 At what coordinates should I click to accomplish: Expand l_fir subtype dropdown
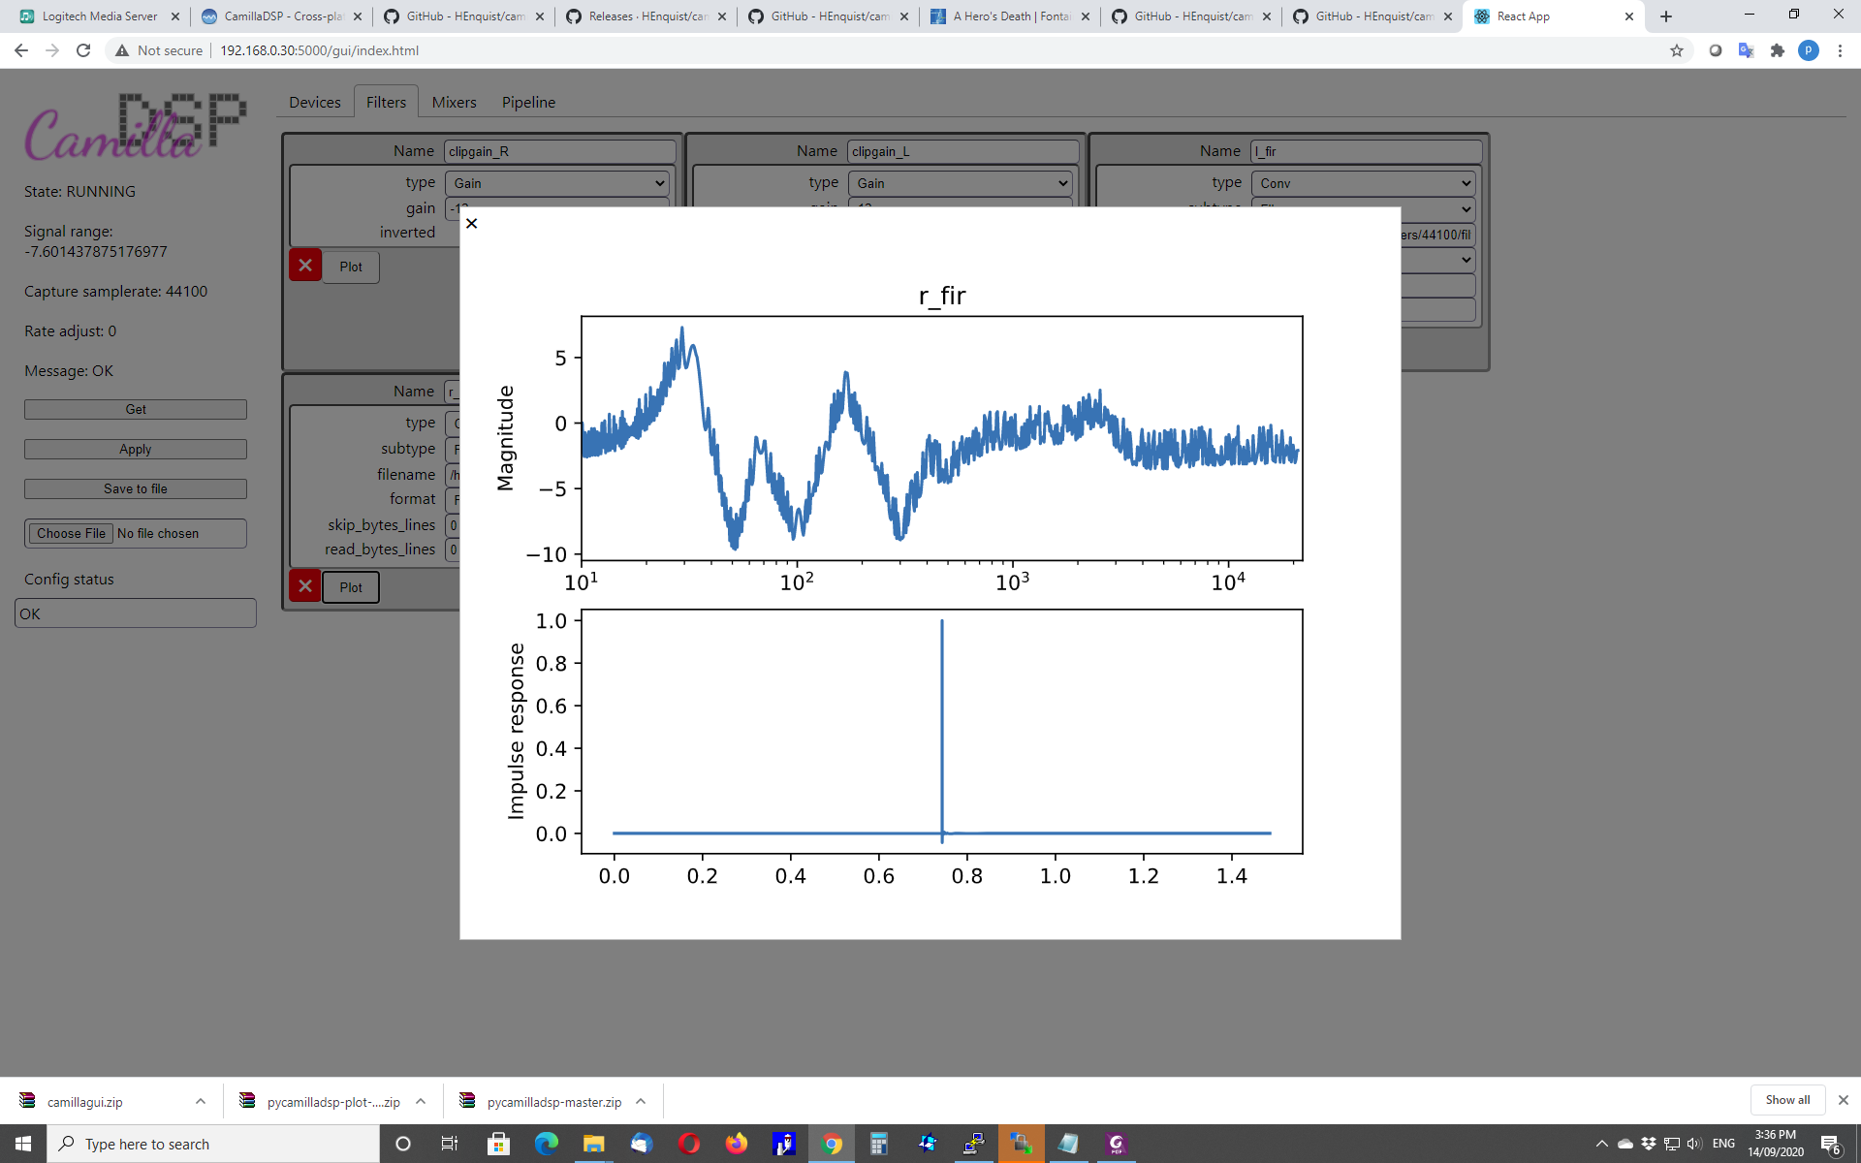[x=1438, y=209]
